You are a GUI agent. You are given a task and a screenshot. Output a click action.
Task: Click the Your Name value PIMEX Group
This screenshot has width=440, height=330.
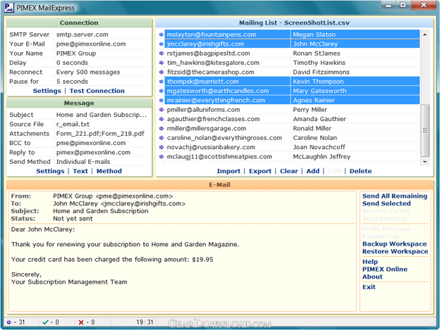pos(76,53)
